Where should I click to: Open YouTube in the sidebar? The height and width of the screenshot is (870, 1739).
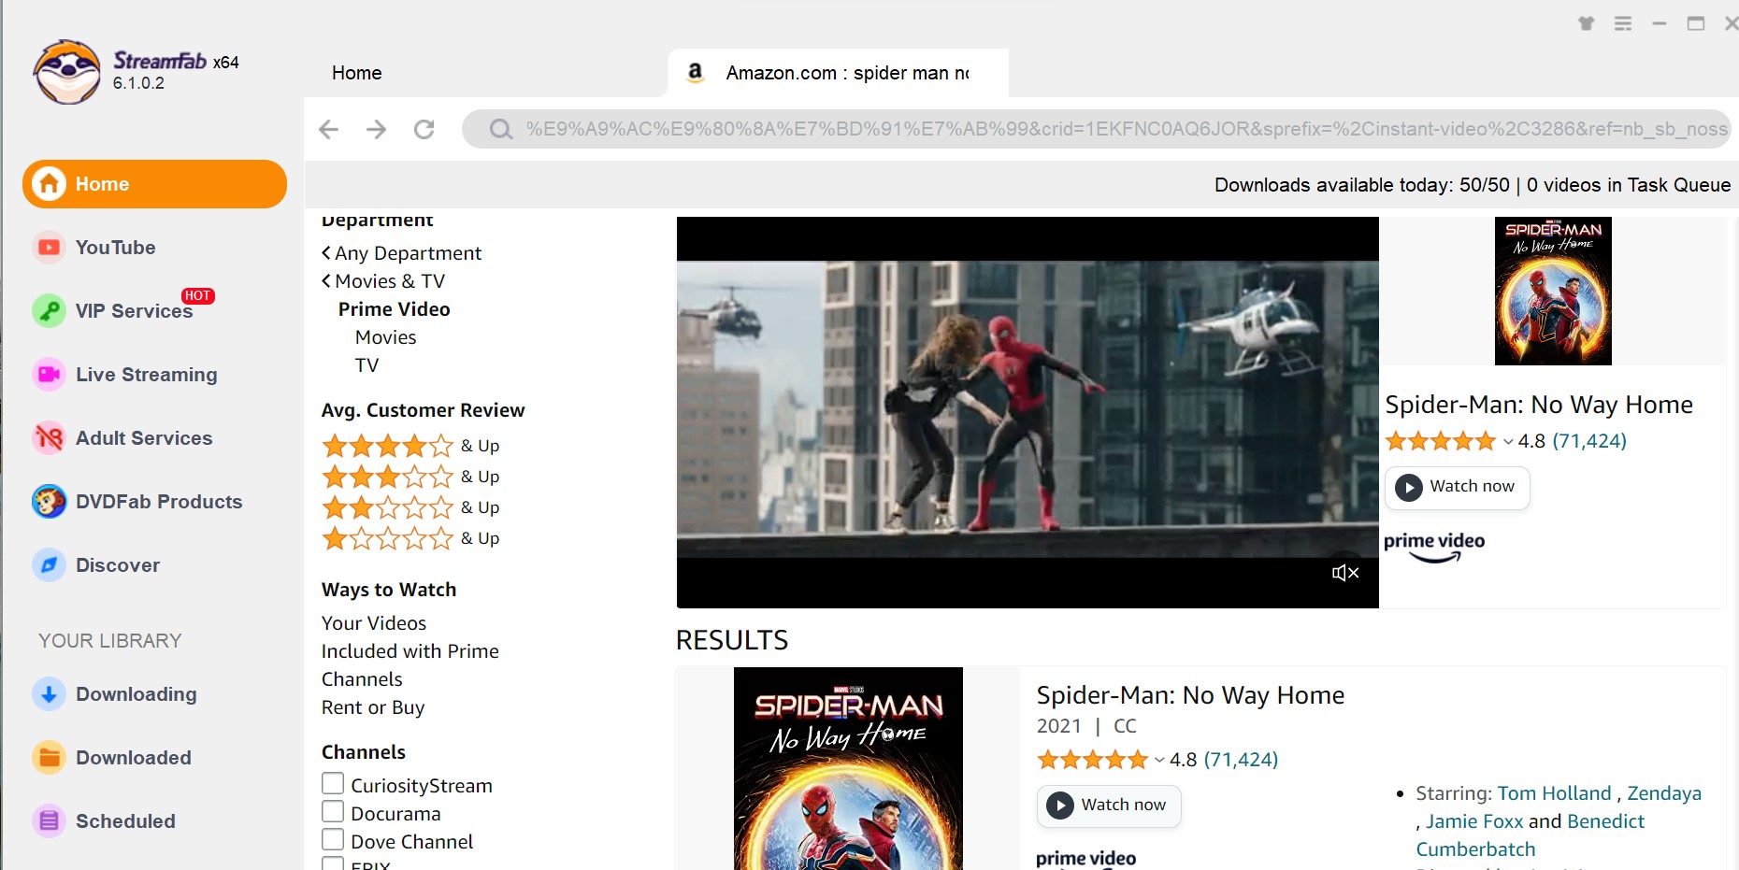(x=115, y=248)
